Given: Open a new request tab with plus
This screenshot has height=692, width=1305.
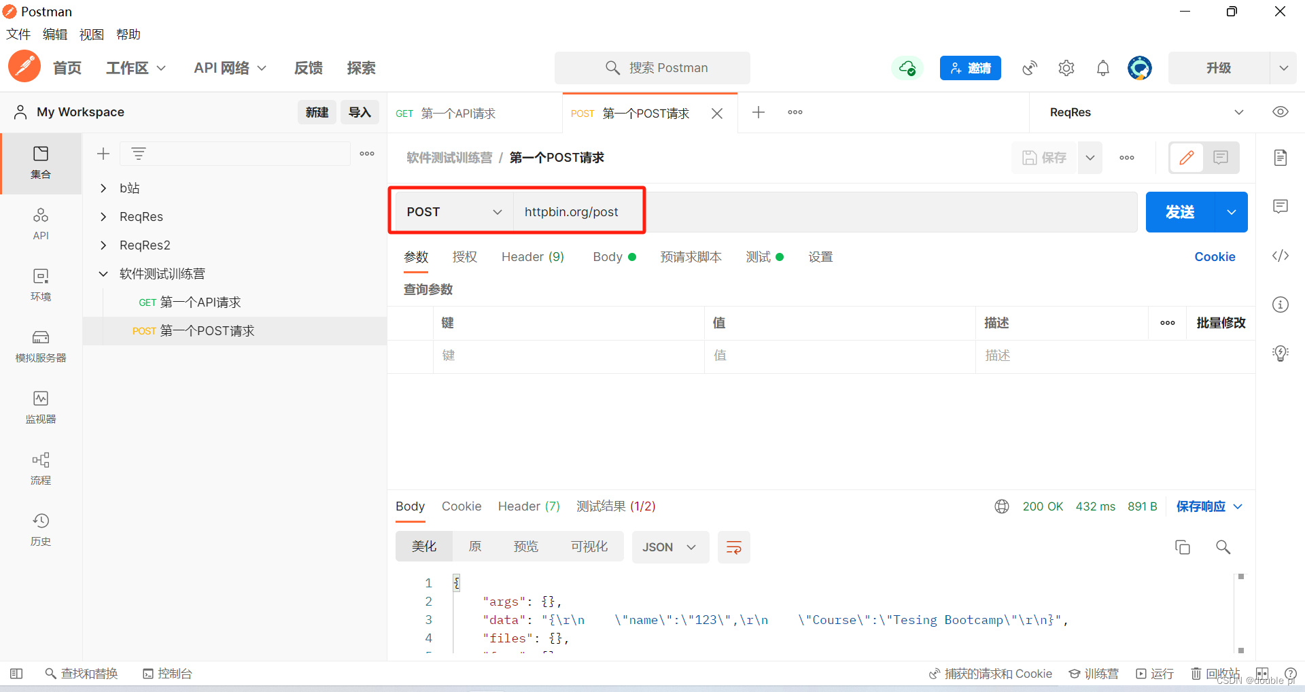Looking at the screenshot, I should [759, 112].
